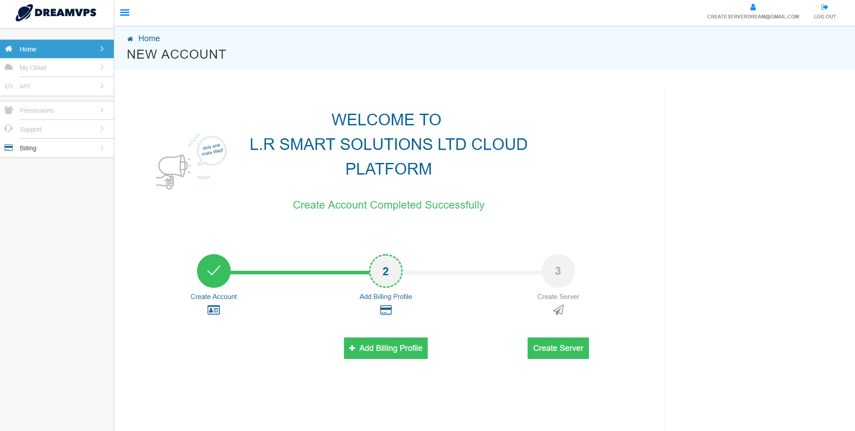Viewport: 855px width, 431px height.
Task: Click the Create Account step label
Action: coord(214,297)
